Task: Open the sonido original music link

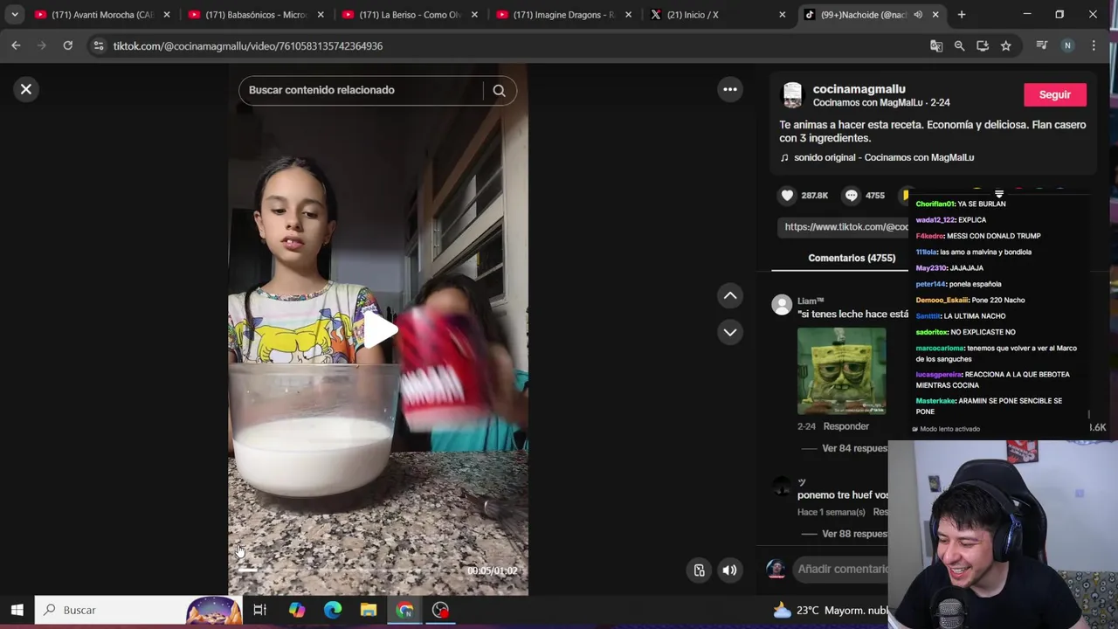Action: (x=883, y=157)
